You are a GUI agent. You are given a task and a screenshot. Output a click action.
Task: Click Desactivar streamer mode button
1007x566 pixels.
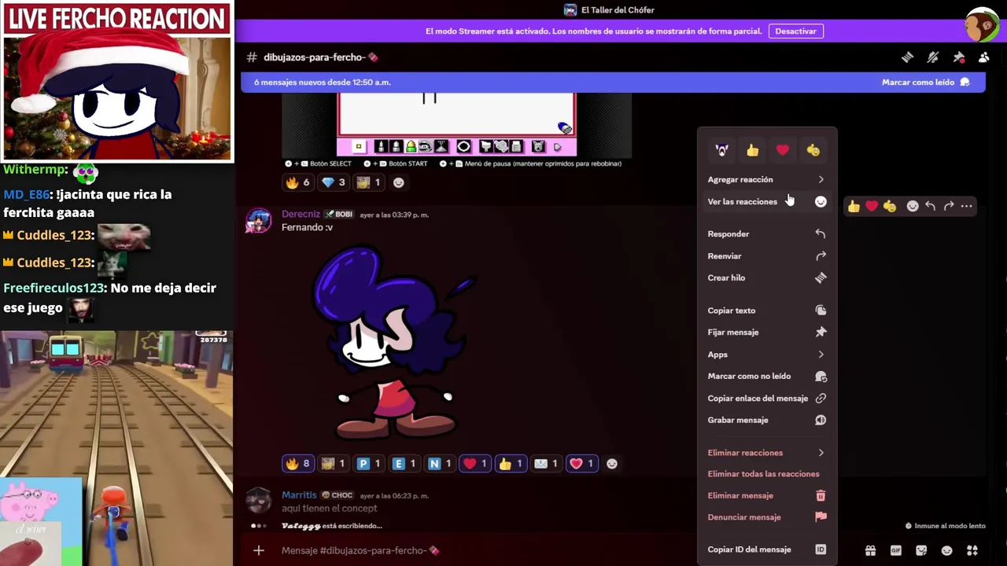(795, 31)
